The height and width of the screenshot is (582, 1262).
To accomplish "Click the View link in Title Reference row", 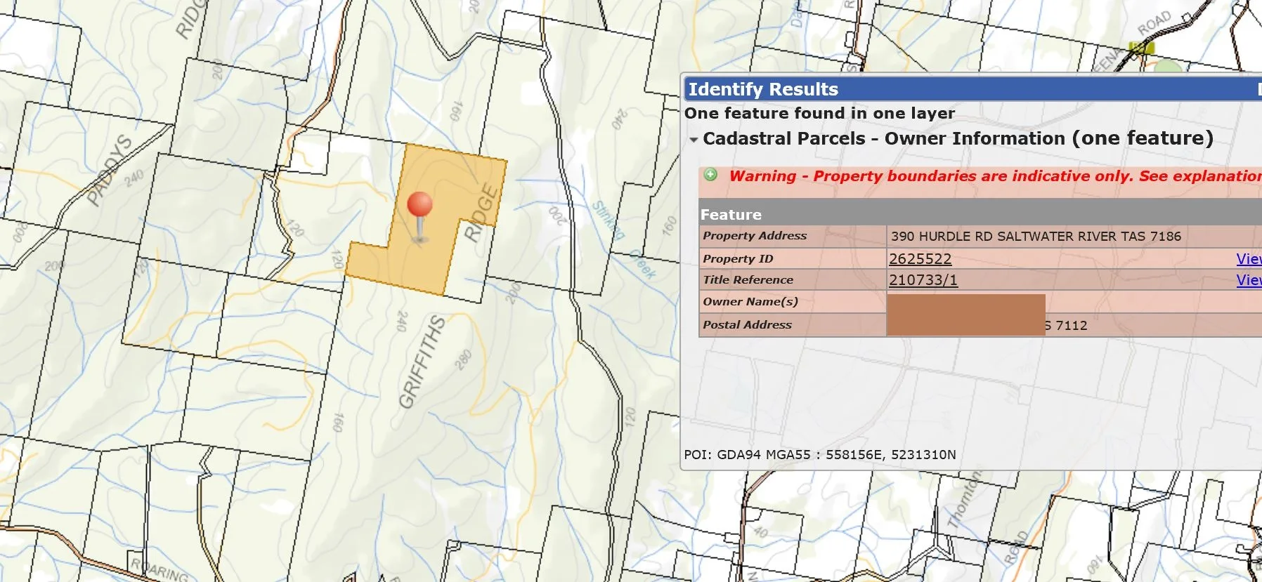I will [x=1249, y=280].
